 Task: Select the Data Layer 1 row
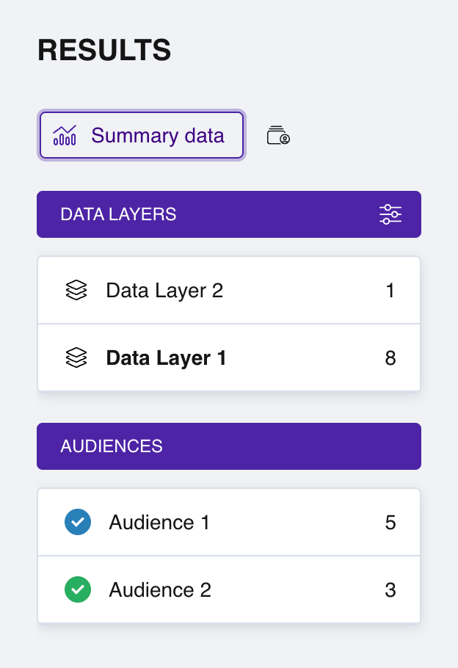pos(229,357)
